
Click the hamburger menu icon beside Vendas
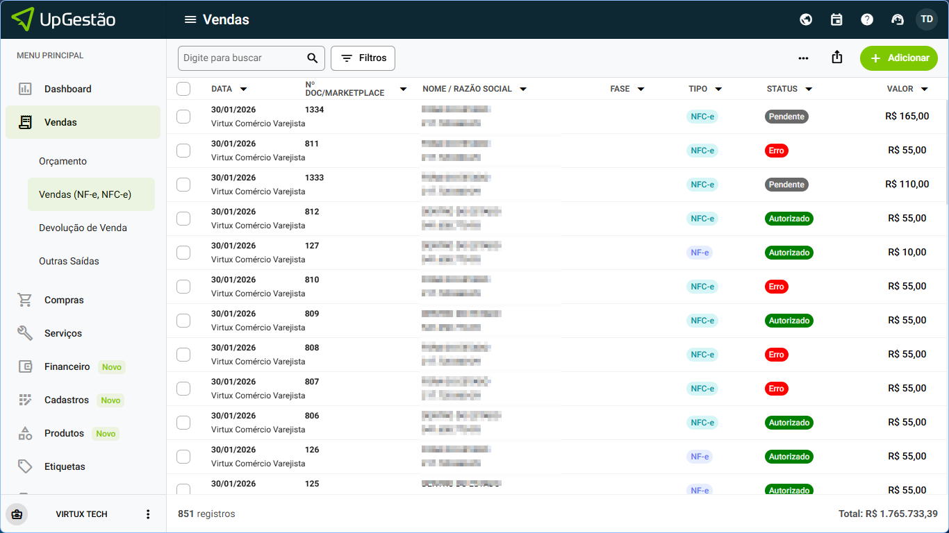pyautogui.click(x=190, y=19)
